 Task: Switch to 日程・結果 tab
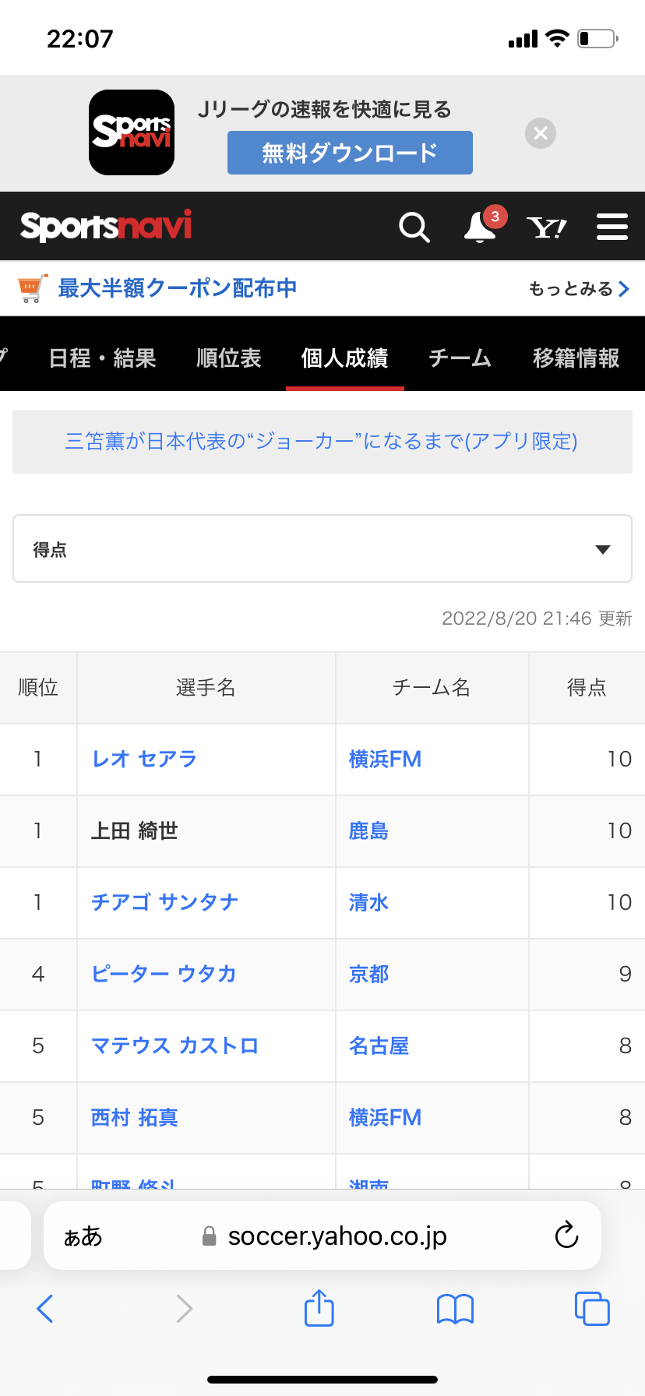click(102, 358)
